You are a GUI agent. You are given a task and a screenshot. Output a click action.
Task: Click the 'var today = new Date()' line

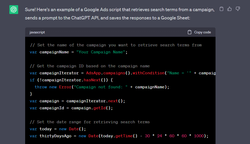click(x=58, y=129)
